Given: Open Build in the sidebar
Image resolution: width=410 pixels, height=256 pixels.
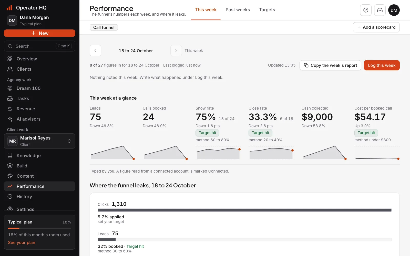Looking at the screenshot, I should pyautogui.click(x=39, y=166).
